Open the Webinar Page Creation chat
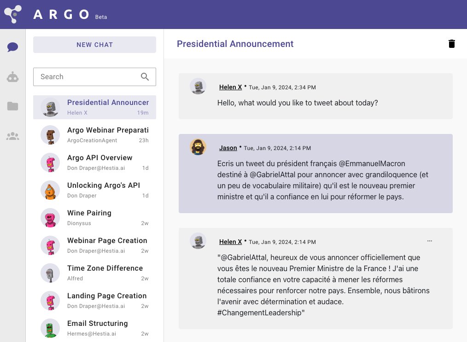 (x=94, y=245)
